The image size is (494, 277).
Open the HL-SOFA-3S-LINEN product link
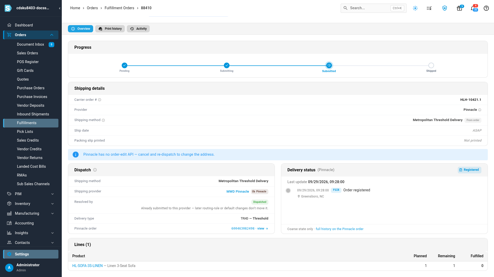click(x=87, y=266)
